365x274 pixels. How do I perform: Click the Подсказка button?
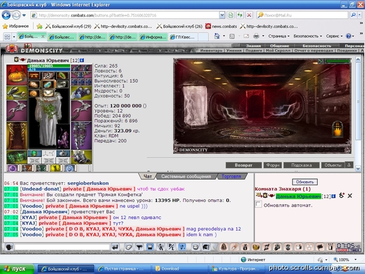point(302,165)
